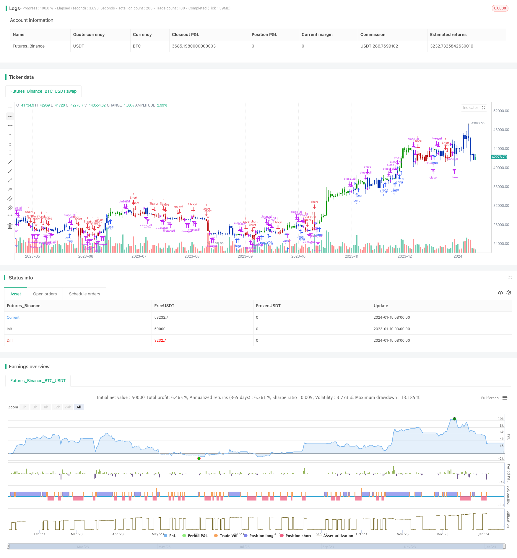Click the Futures_Binance name cell in account table
Screen dimensions: 517x558
29,46
